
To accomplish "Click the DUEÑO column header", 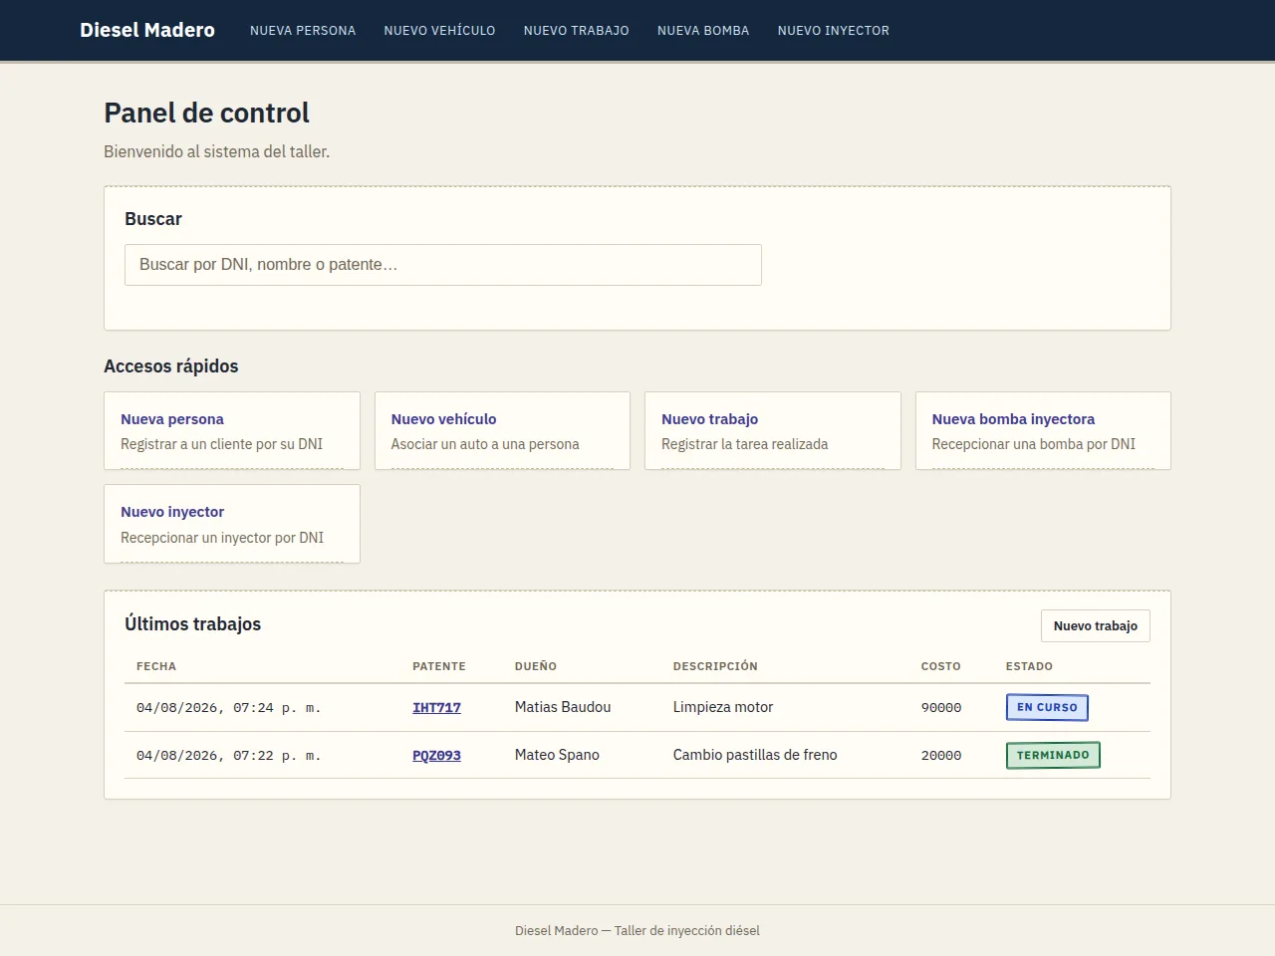I will [536, 666].
